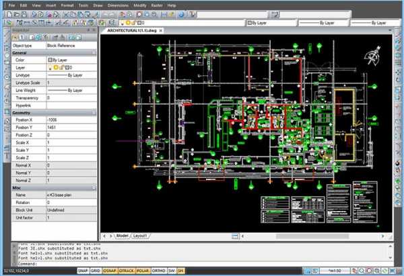Viewport: 404px width, 276px height.
Task: Click the layer lightbulb icon in Inspector
Action: coord(49,68)
